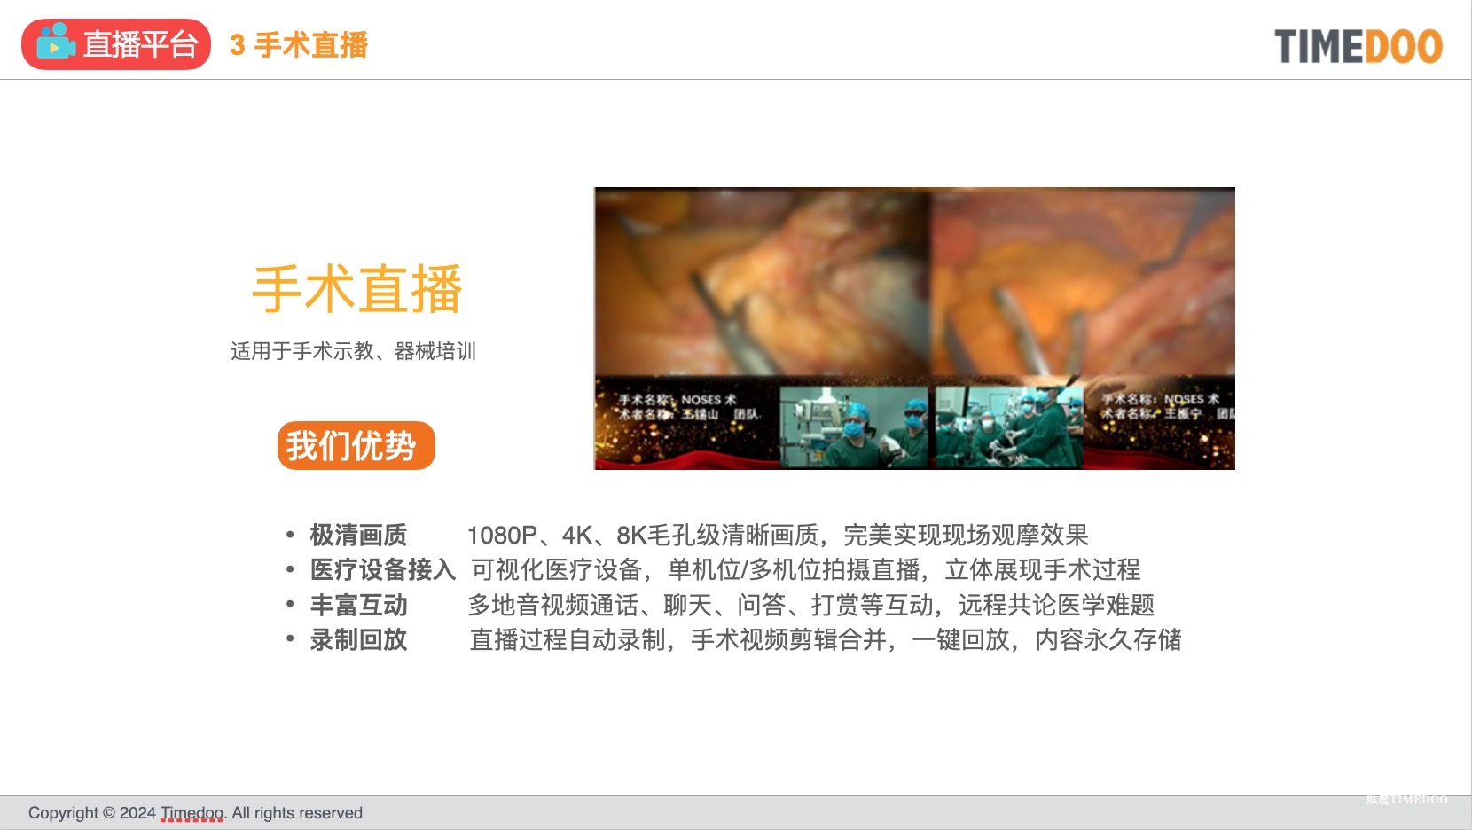This screenshot has height=830, width=1472.
Task: Click the text 可视化医疗设备
Action: [557, 569]
